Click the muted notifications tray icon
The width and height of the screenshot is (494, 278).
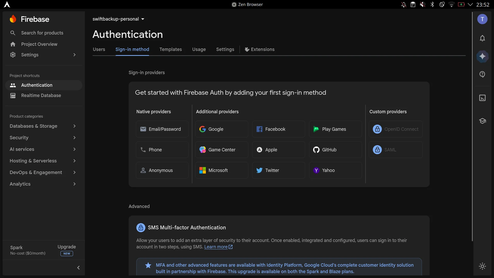[404, 5]
